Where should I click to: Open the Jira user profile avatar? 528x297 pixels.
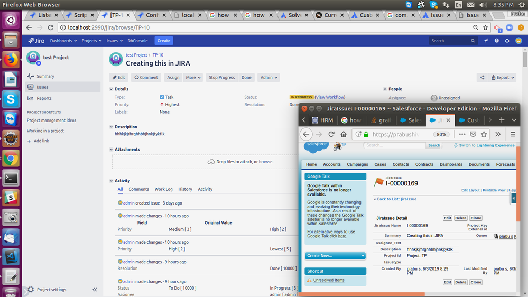(518, 41)
